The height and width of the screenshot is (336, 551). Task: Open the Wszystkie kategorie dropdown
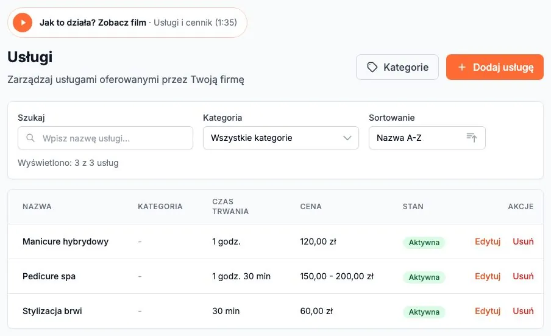281,138
